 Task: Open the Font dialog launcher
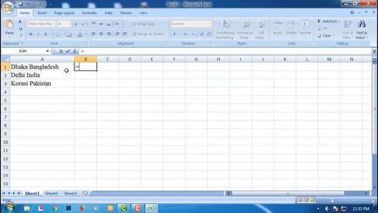(86, 43)
